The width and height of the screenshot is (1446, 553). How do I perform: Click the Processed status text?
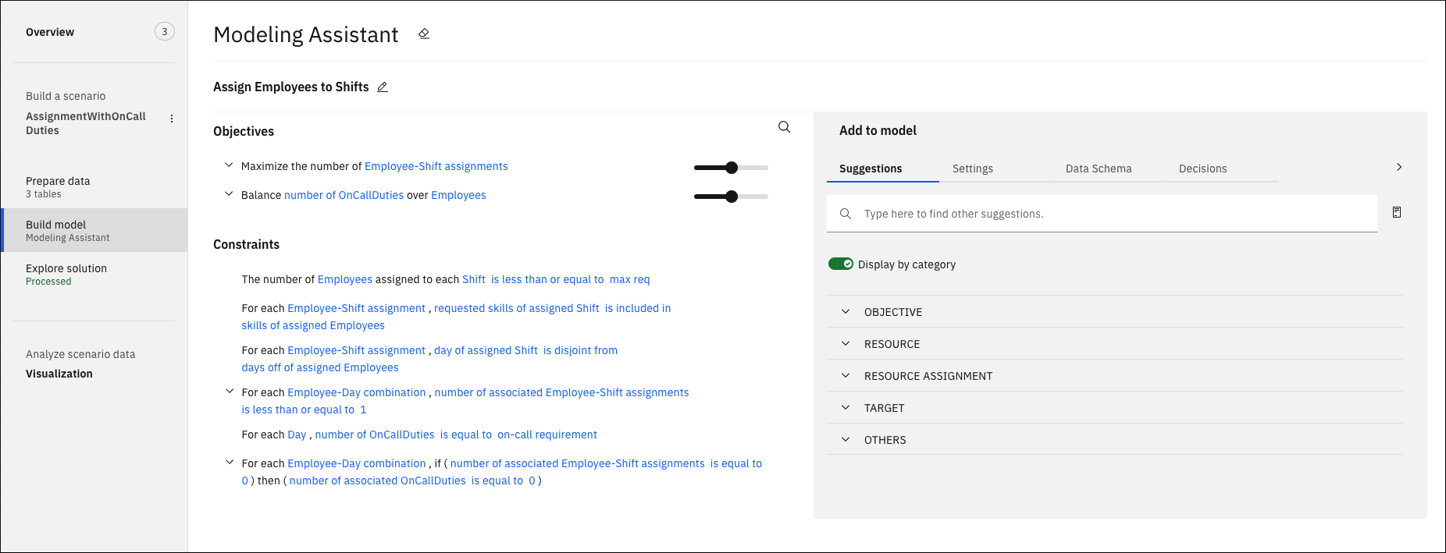(48, 282)
